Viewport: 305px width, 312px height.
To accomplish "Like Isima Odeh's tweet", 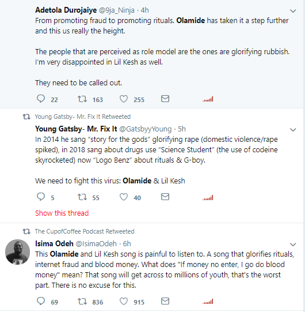I will coord(124,301).
